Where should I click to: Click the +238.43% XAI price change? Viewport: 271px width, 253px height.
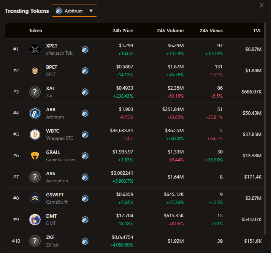click(123, 96)
